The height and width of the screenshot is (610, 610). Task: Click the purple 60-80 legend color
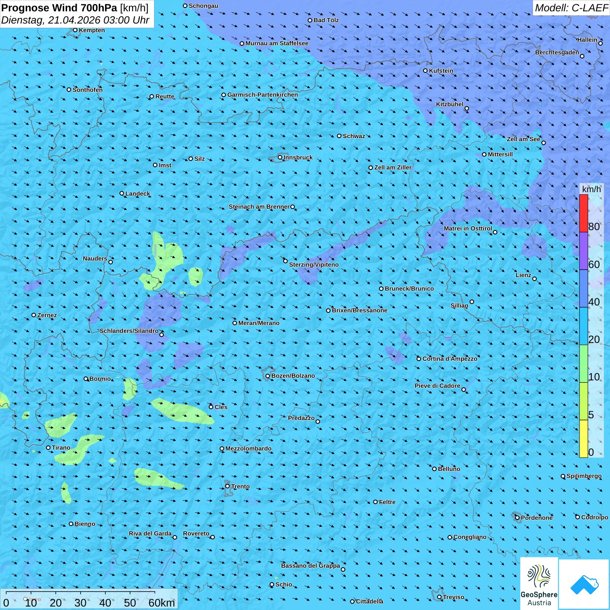pos(583,251)
